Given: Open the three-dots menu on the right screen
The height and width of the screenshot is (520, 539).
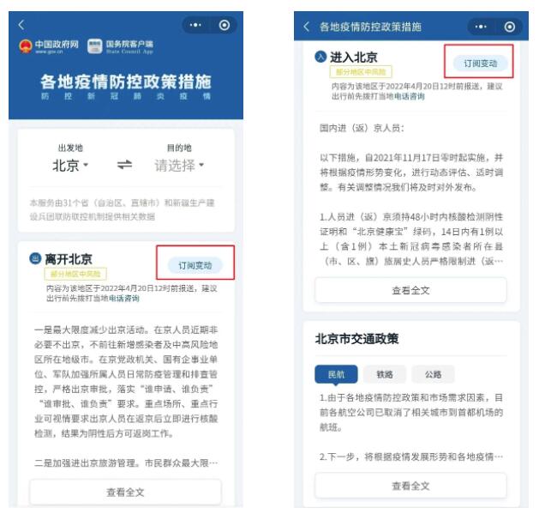Looking at the screenshot, I should pyautogui.click(x=481, y=27).
